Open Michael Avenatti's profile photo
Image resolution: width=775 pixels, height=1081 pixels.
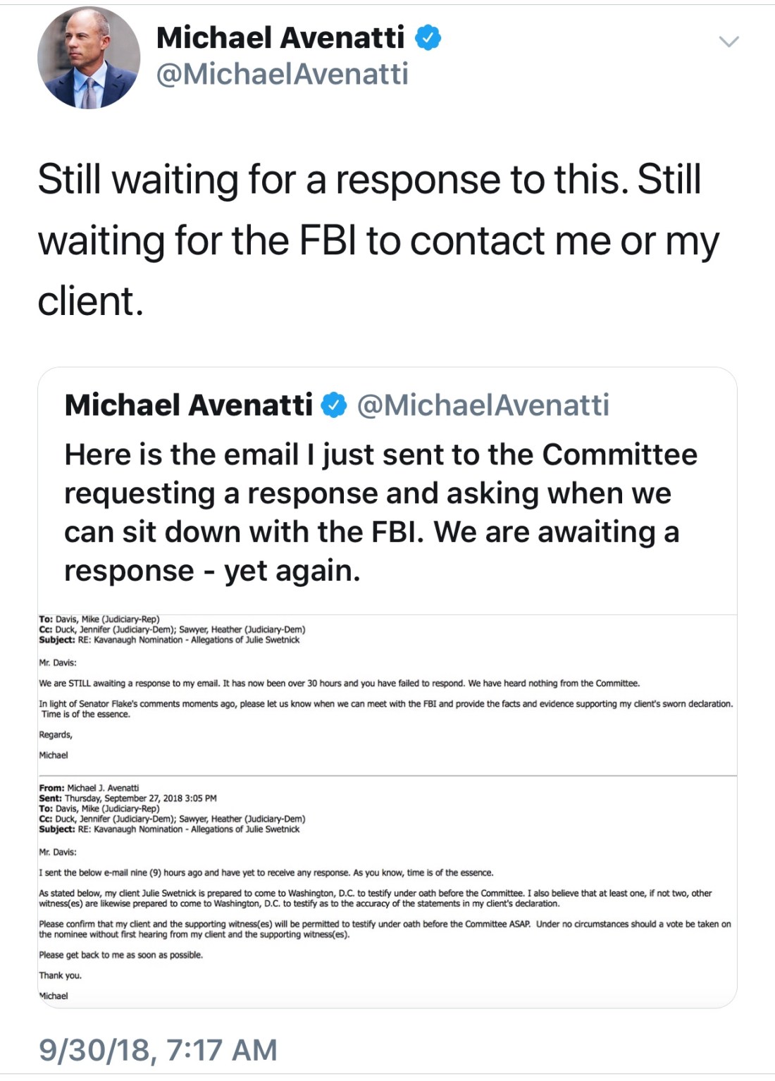(89, 58)
